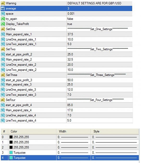Click the string icon beside SetThree
This screenshot has width=141, height=163.
tap(3, 75)
